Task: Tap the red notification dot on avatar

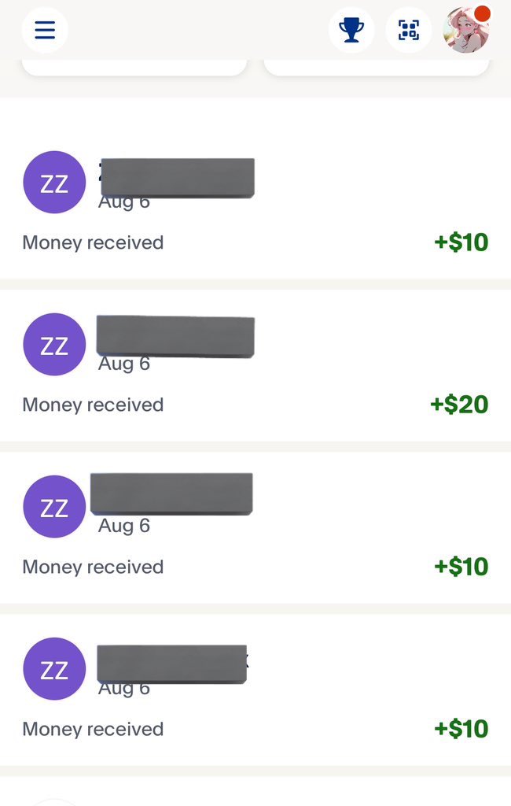Action: click(483, 13)
